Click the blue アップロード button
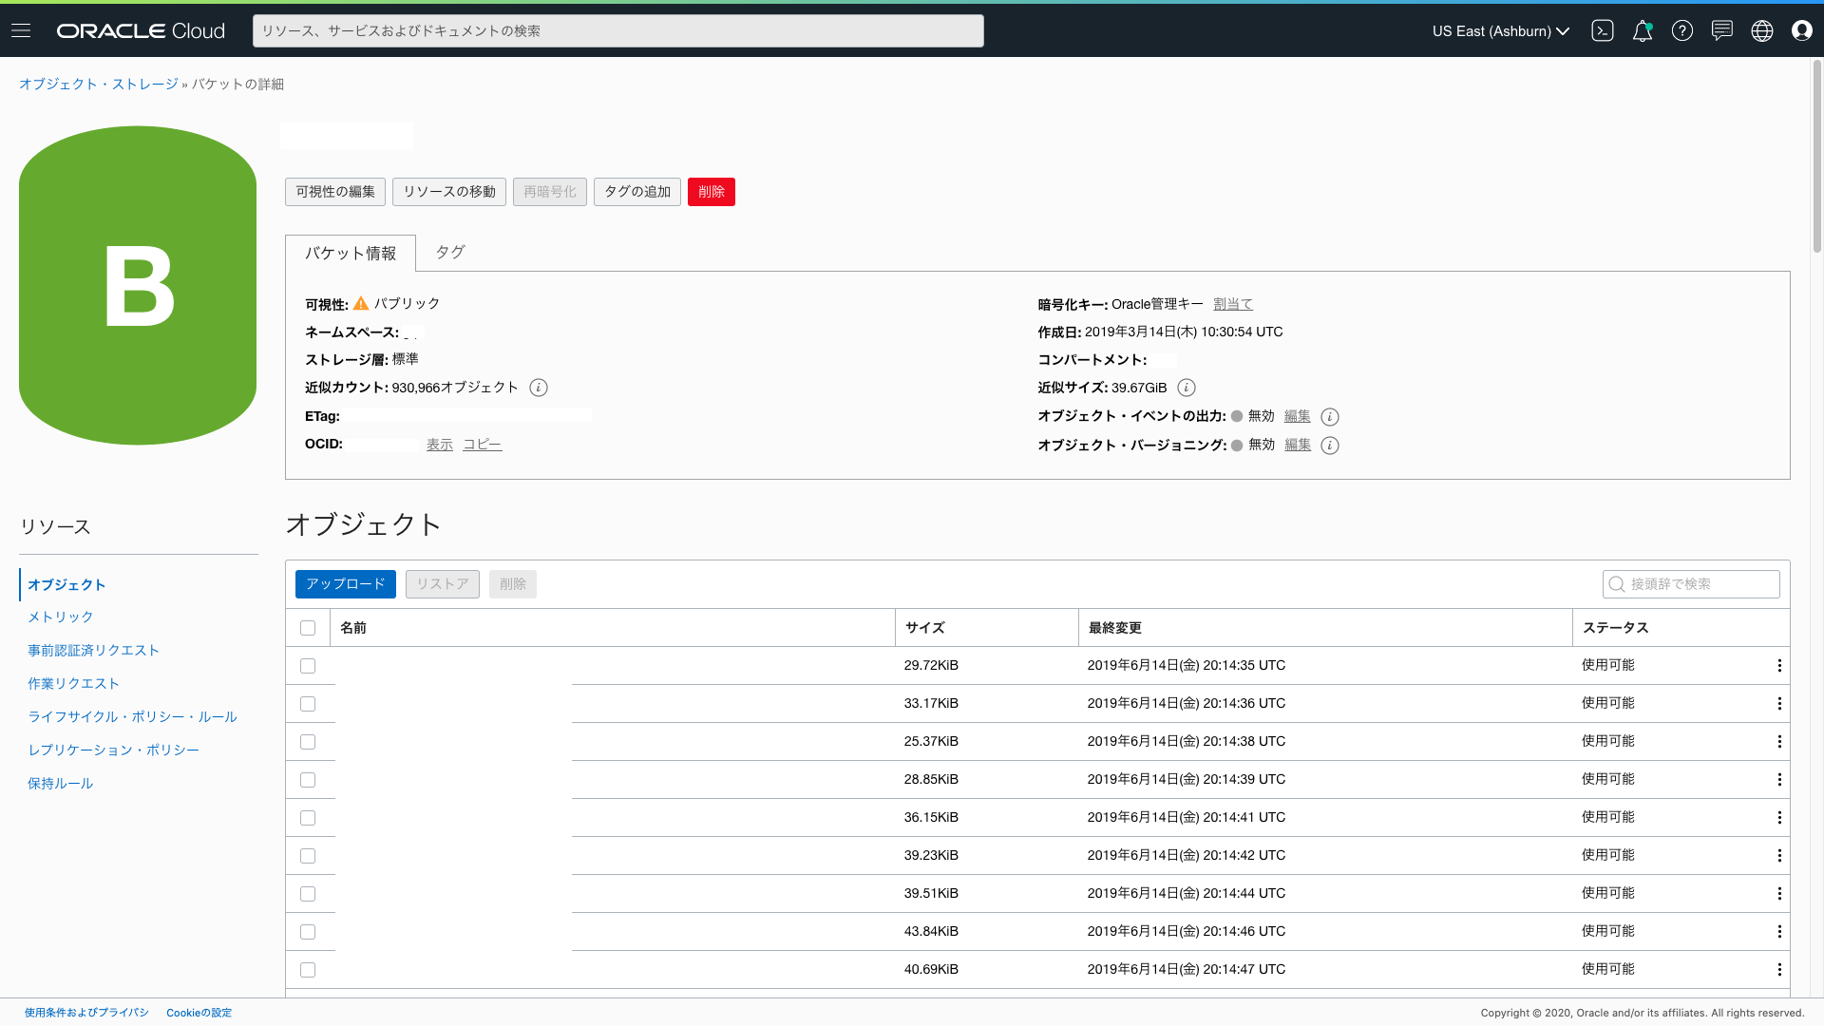 [x=346, y=584]
